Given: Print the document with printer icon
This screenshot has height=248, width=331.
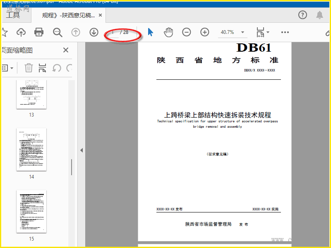Looking at the screenshot, I should [39, 32].
